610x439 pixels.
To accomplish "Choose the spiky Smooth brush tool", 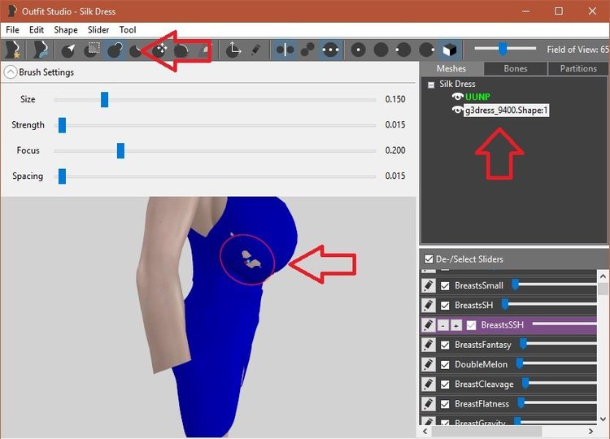I will tap(181, 50).
